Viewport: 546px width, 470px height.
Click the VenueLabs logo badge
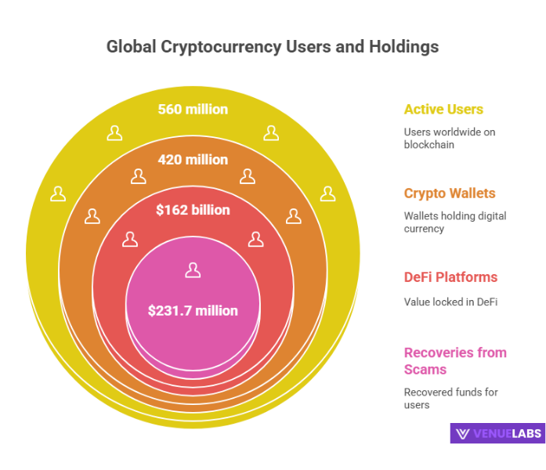(x=497, y=434)
